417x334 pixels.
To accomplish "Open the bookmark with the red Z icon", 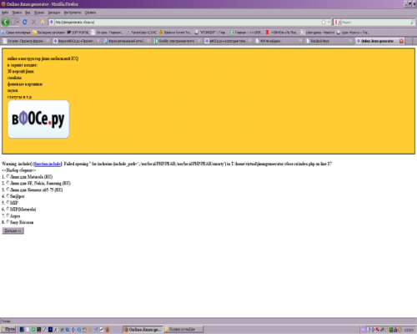I will tap(282, 33).
